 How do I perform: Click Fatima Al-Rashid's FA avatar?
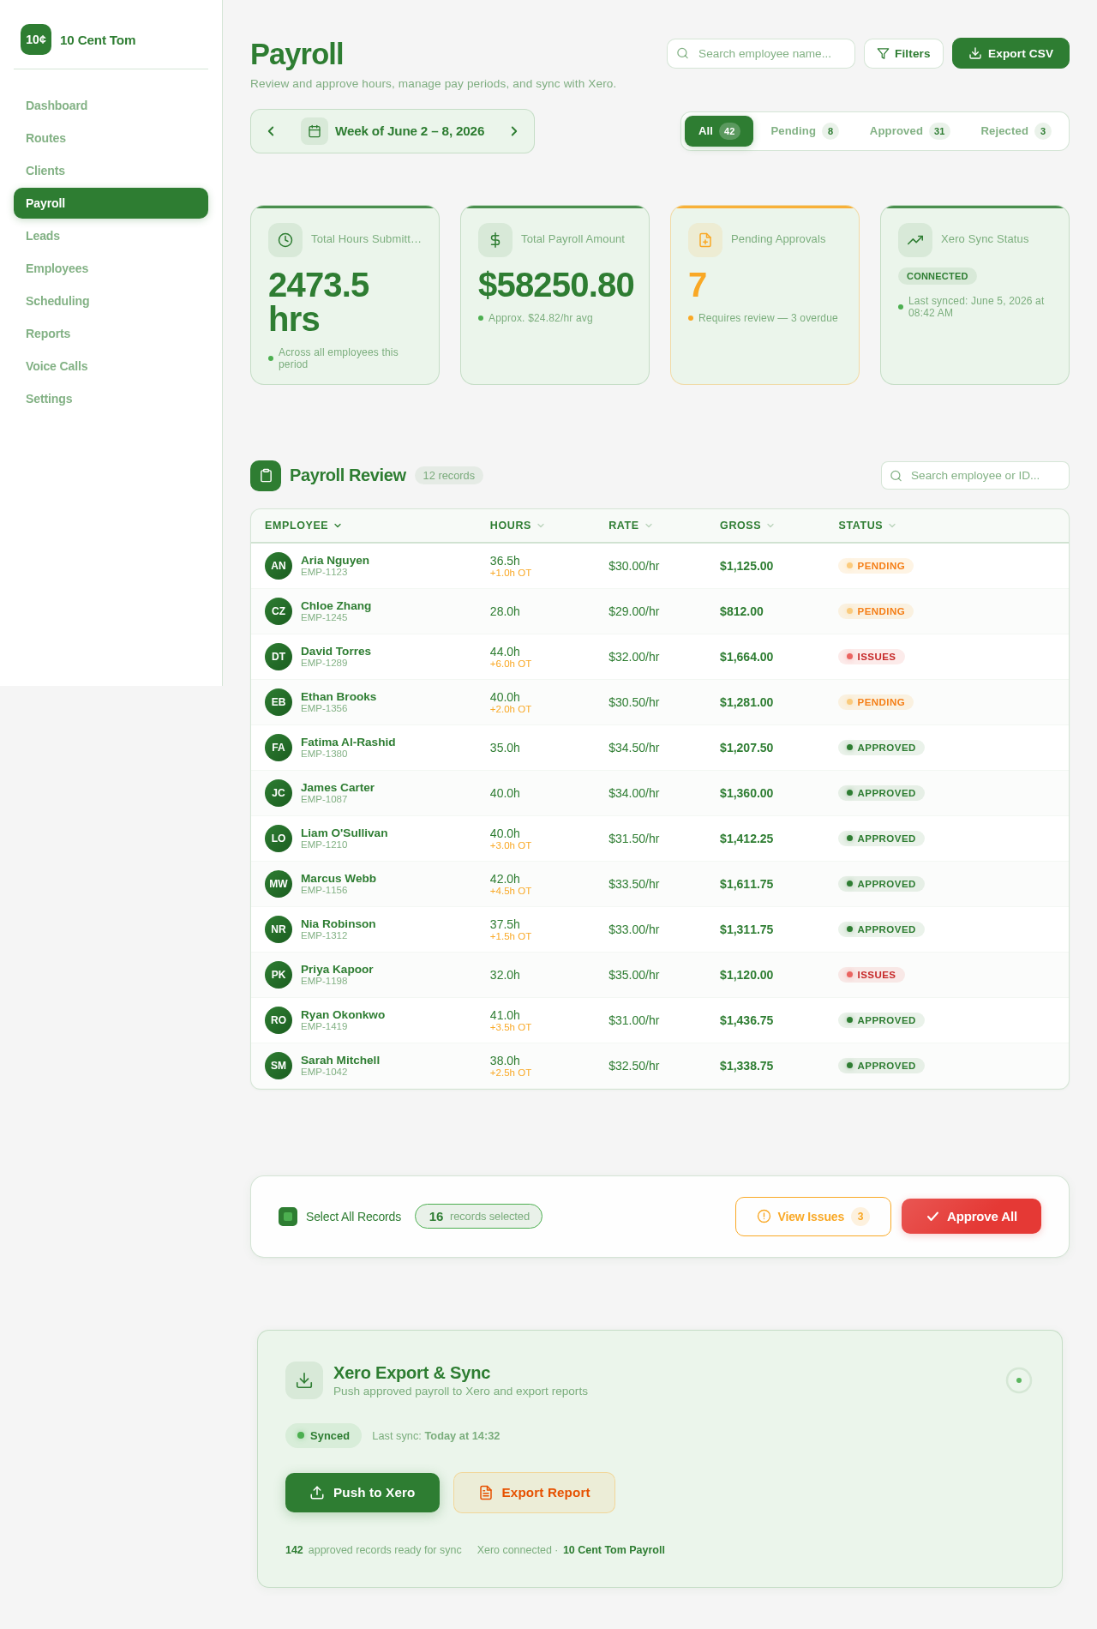point(279,748)
